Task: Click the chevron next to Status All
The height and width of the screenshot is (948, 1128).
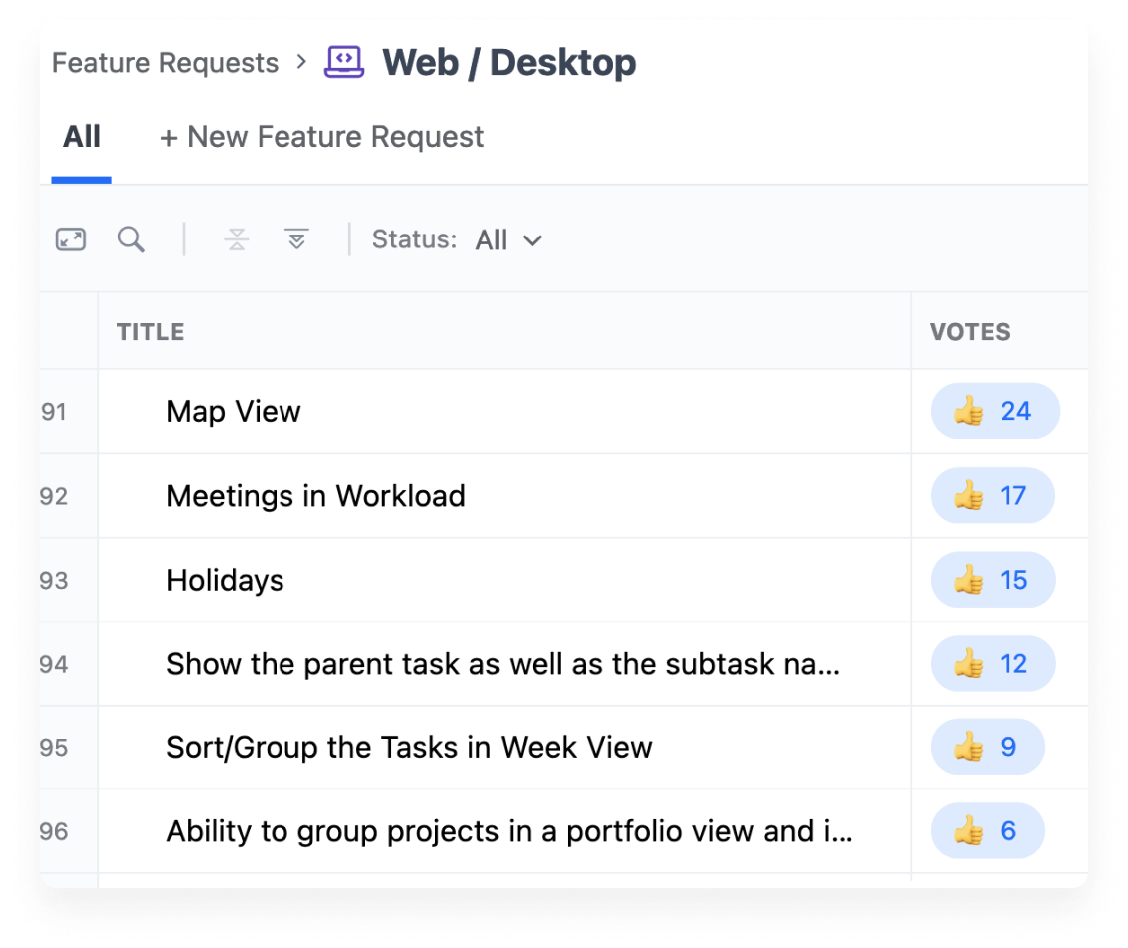Action: click(x=532, y=240)
